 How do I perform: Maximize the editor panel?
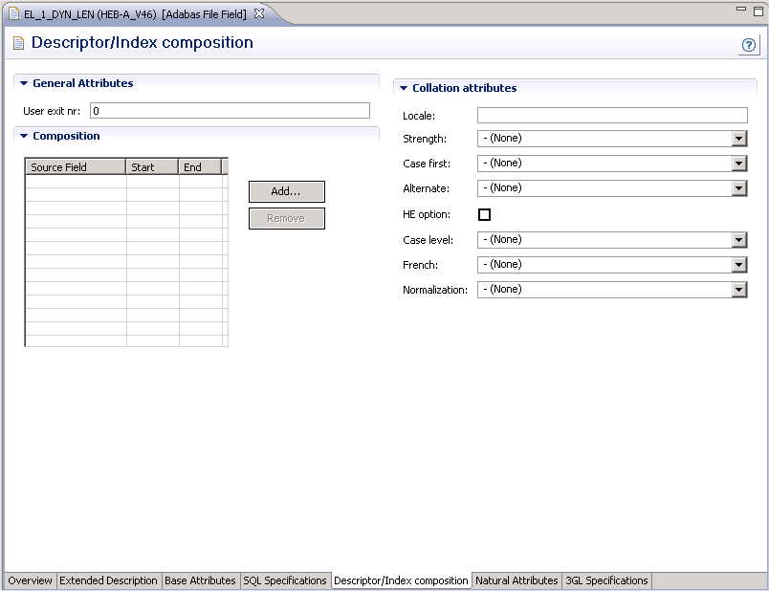[x=757, y=10]
